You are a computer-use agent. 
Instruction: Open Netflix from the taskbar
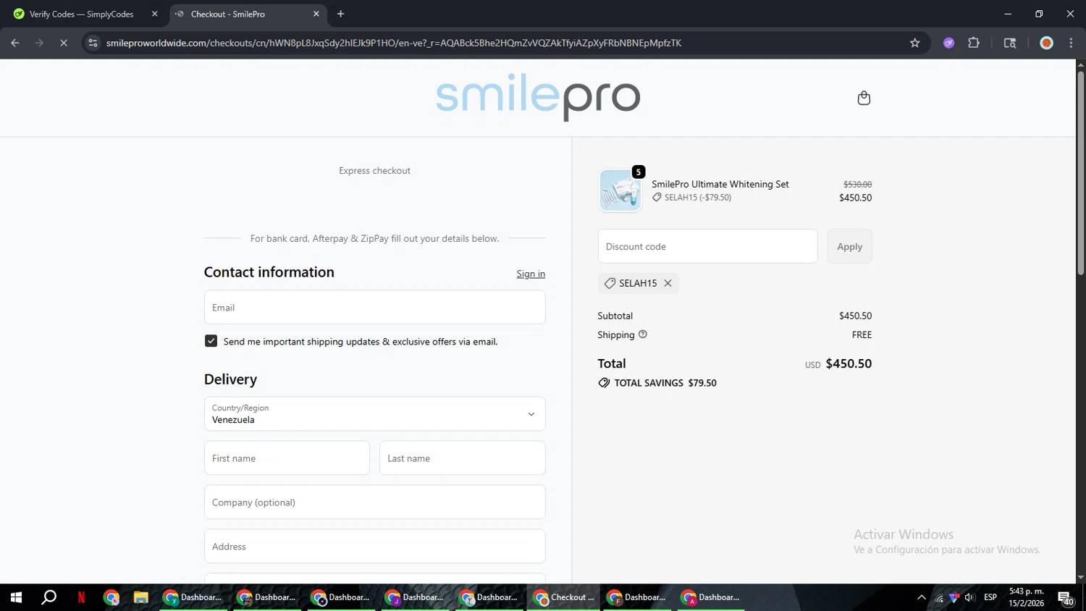81,597
